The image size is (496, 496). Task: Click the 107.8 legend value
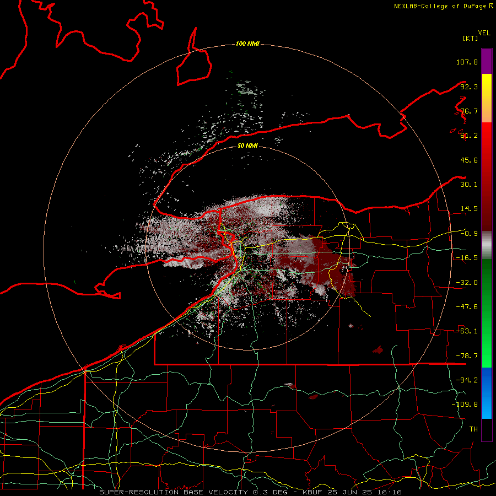(467, 62)
